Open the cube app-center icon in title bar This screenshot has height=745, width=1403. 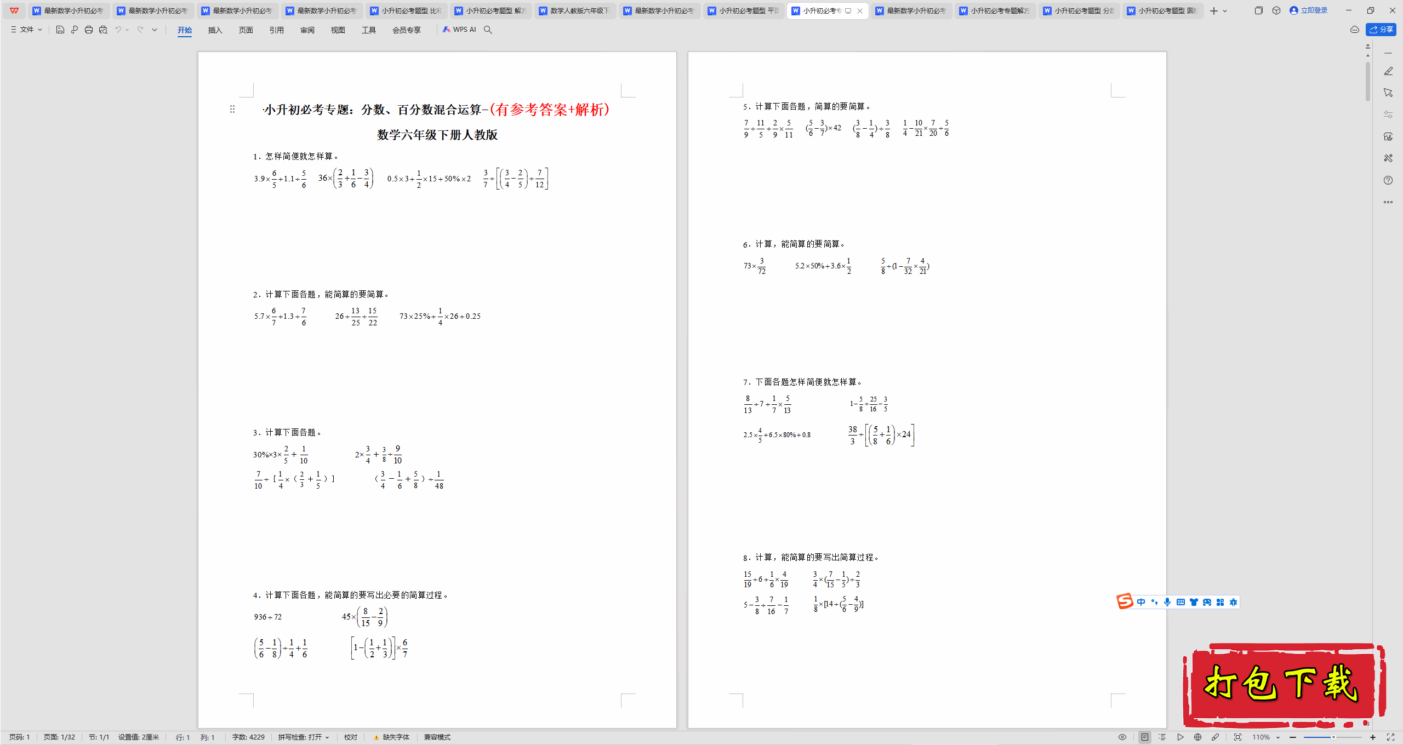pos(1276,10)
